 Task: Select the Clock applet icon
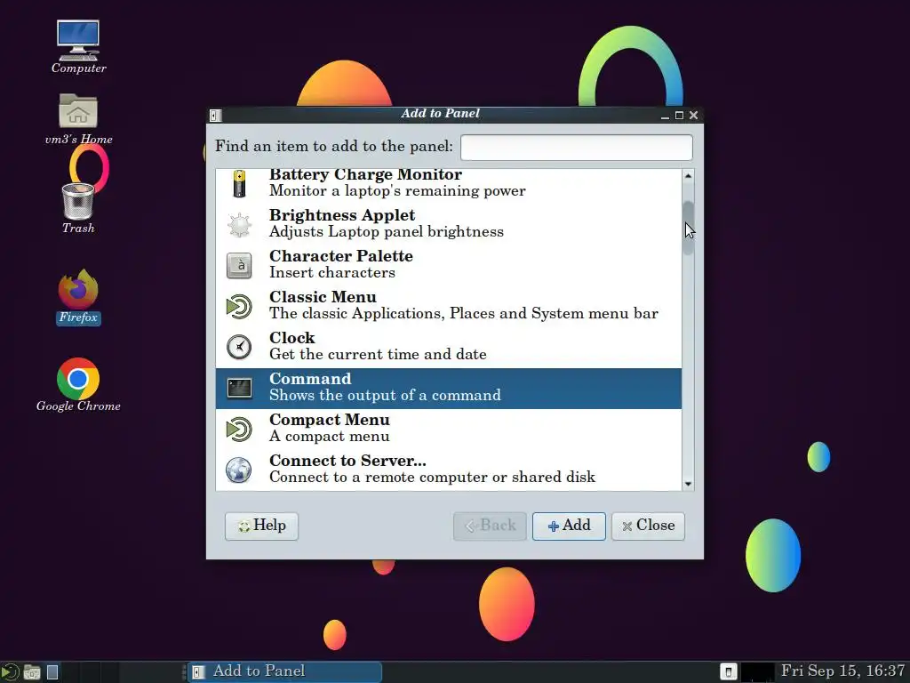tap(239, 348)
